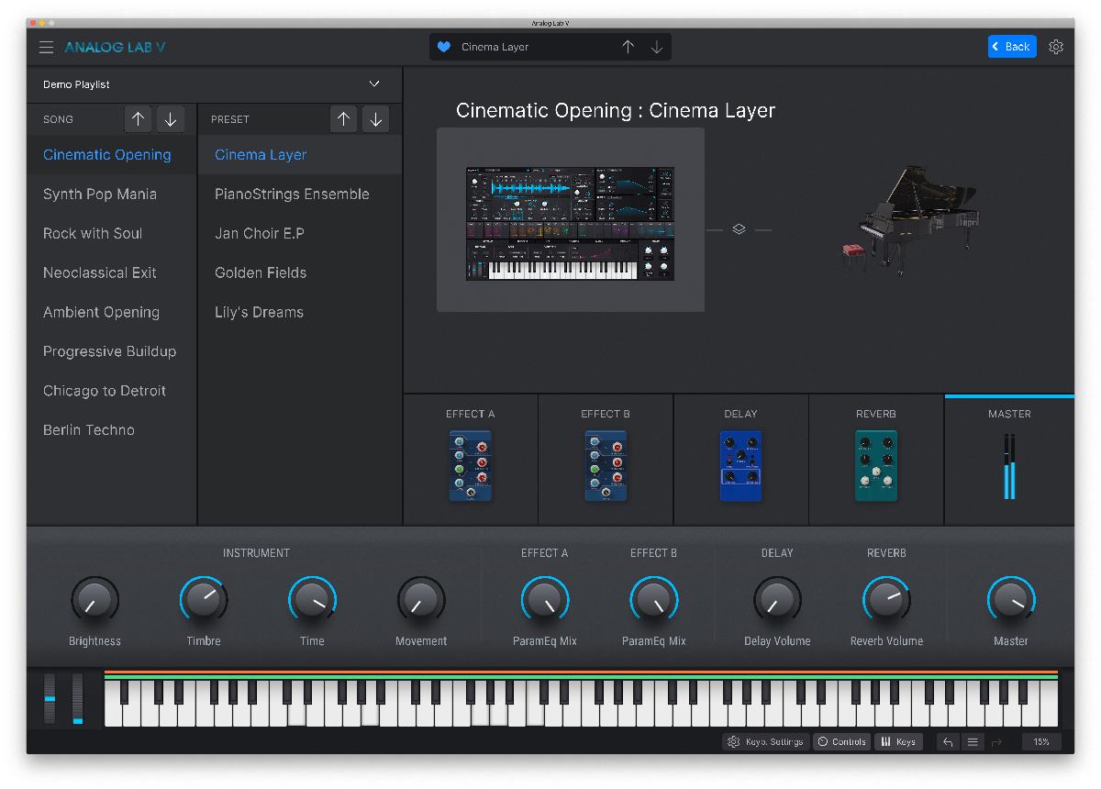Click the Back button
The image size is (1101, 789).
click(x=1012, y=47)
